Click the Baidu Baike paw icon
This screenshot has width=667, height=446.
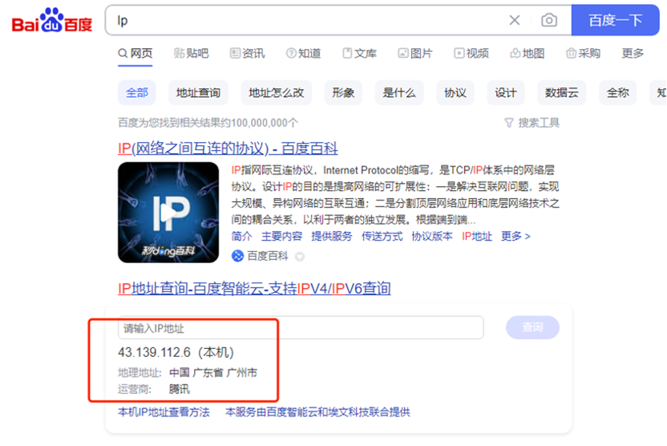237,256
